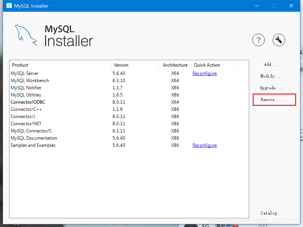
Task: Select the Connector/ODBC row
Action: [x=129, y=102]
